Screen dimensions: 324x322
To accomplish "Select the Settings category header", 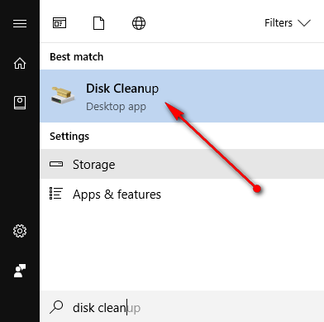I will click(x=69, y=137).
